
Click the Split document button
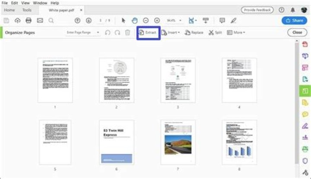(215, 32)
